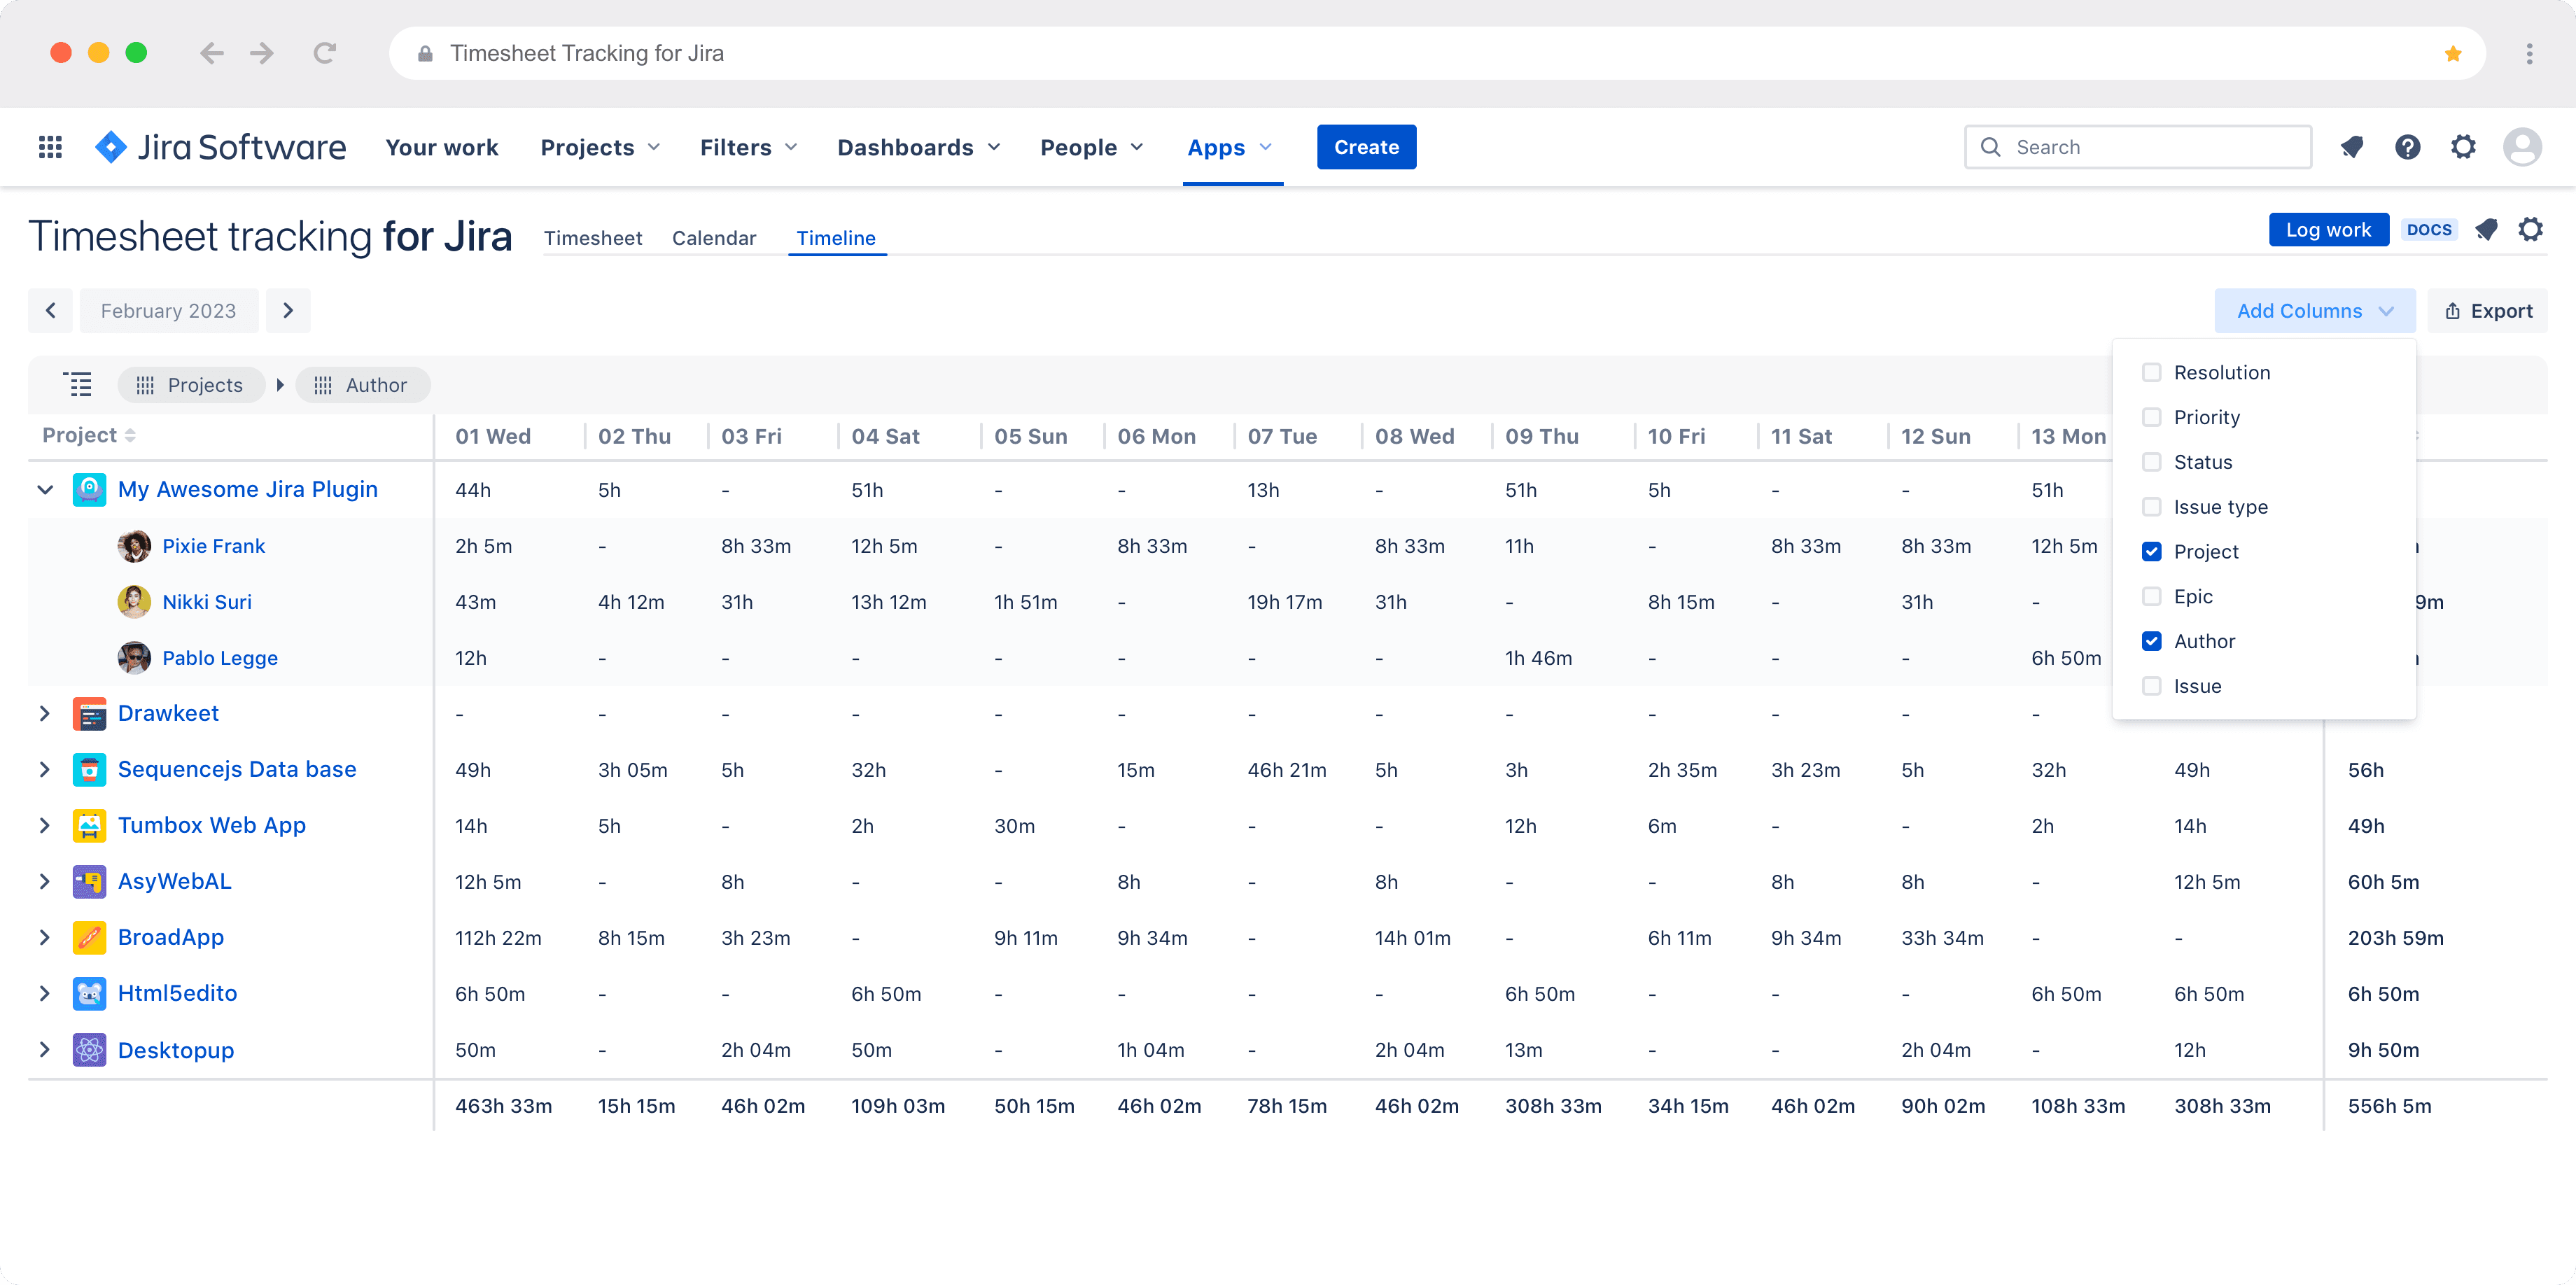Screen dimensions: 2576x1285
Task: Open the user profile avatar
Action: (2522, 147)
